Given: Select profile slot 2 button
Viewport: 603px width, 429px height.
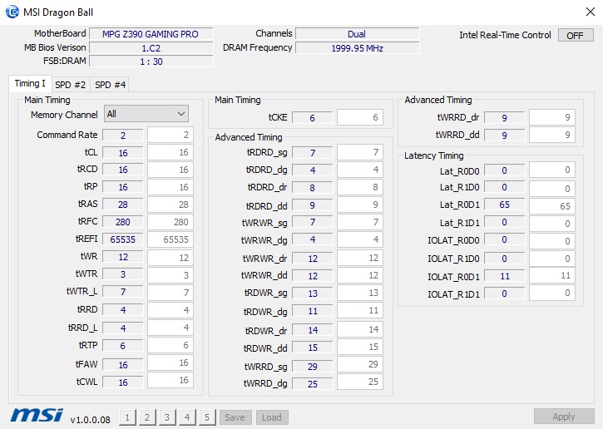Looking at the screenshot, I should click(147, 417).
